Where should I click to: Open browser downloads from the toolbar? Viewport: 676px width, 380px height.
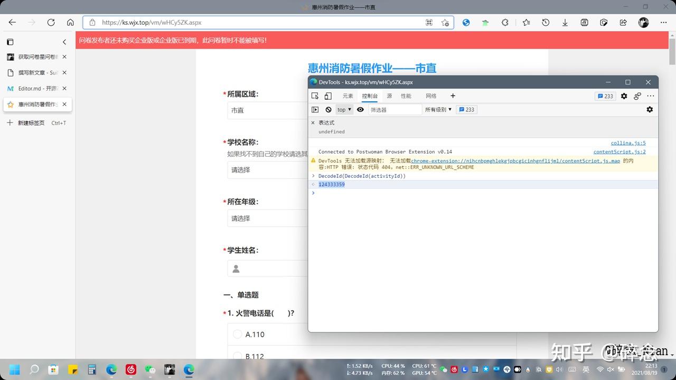(x=565, y=23)
